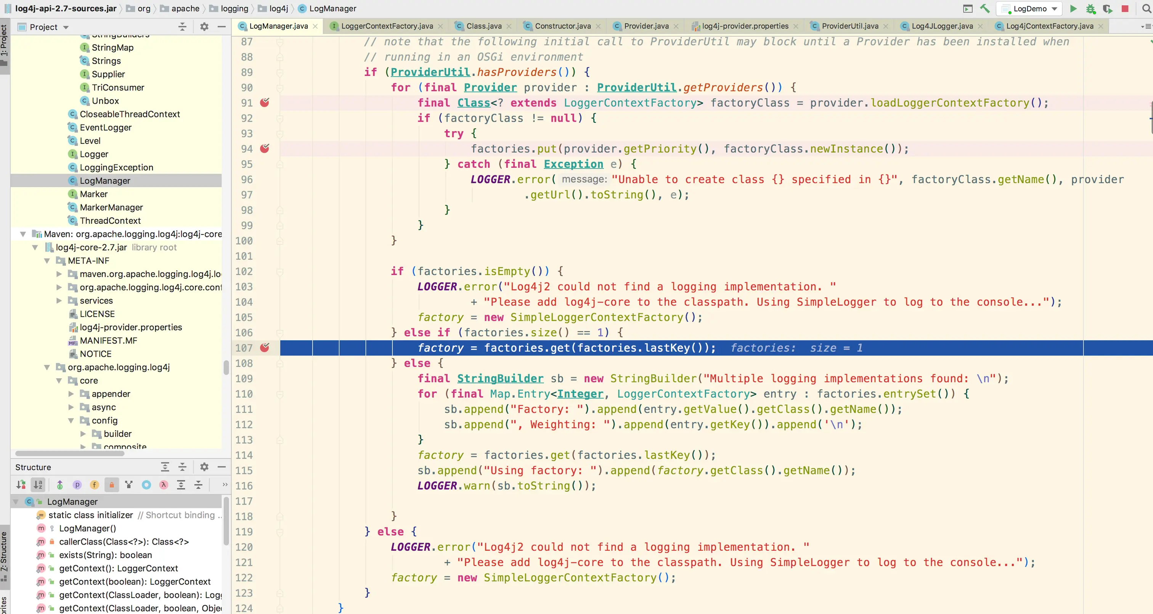Click the LogManager breadcrumb in navigation bar

pyautogui.click(x=327, y=8)
